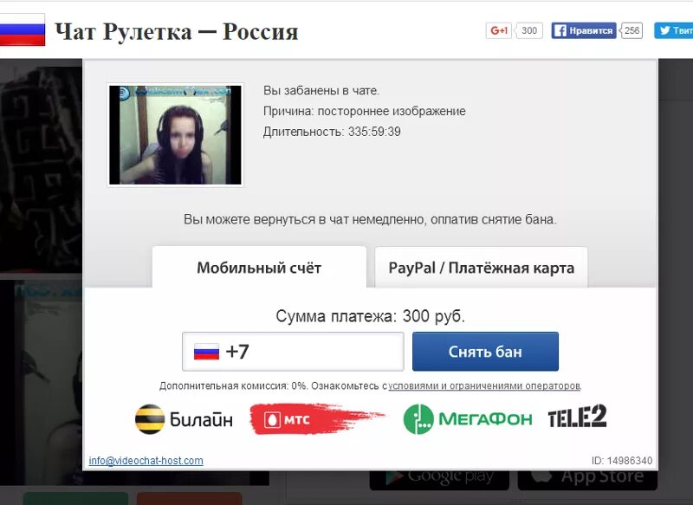
Task: Switch to Мобильный счёт tab
Action: 259,268
